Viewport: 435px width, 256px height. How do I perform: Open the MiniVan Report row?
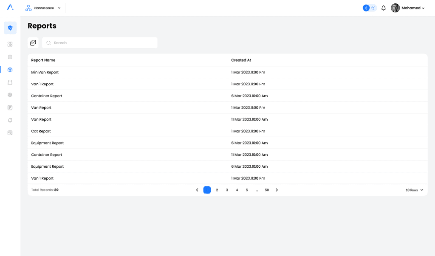pyautogui.click(x=45, y=73)
